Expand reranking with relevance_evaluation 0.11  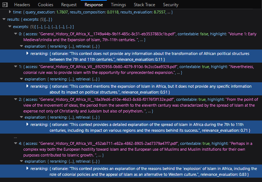[27, 54]
